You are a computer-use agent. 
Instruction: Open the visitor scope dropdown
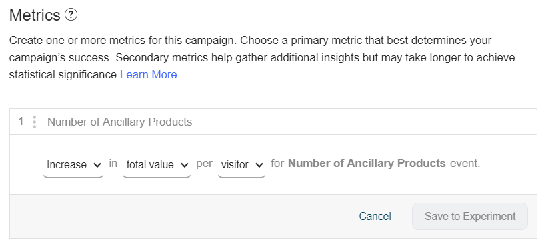click(x=241, y=164)
